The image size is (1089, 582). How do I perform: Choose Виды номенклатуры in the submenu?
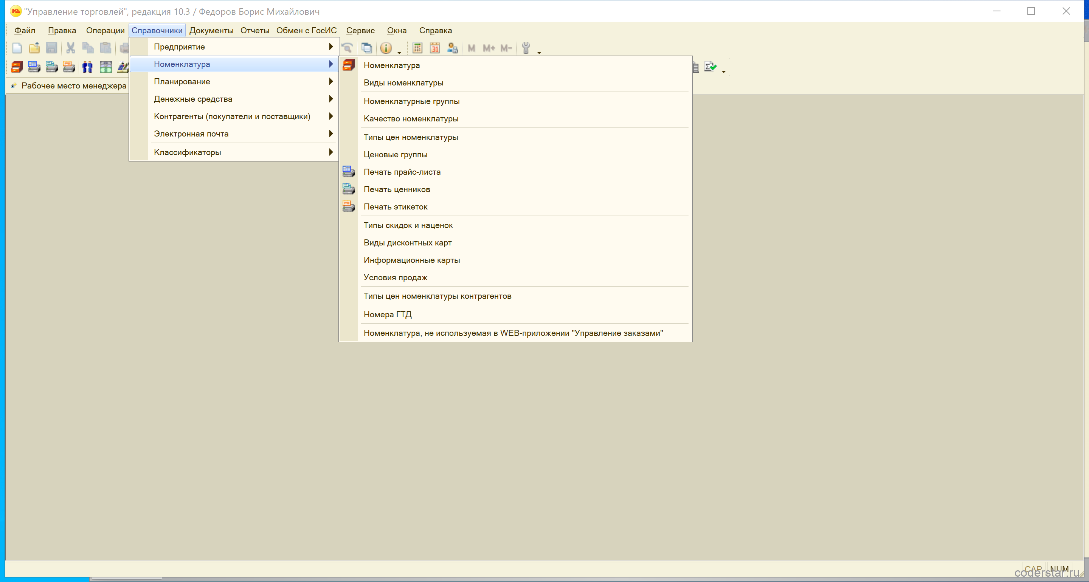[x=515, y=82]
